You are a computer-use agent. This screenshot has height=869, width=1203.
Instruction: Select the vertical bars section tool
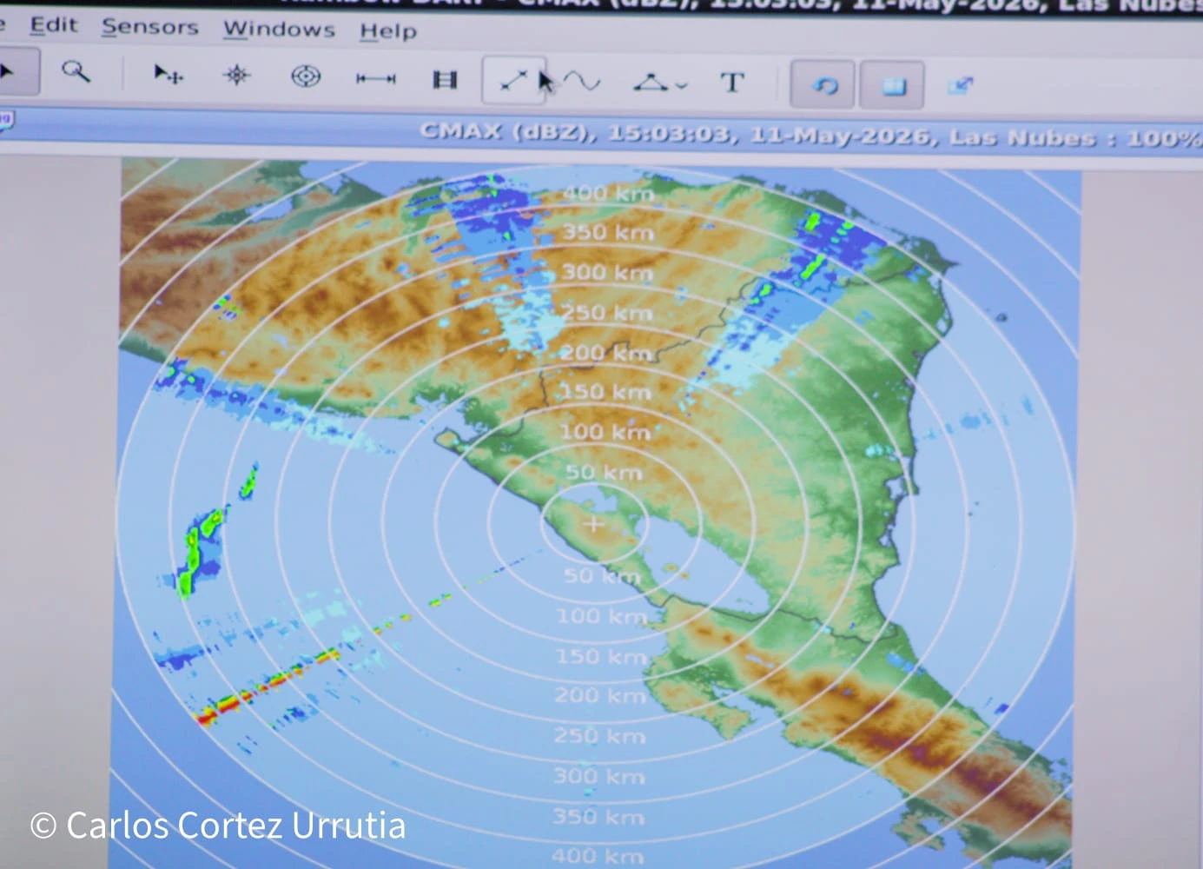coord(445,80)
